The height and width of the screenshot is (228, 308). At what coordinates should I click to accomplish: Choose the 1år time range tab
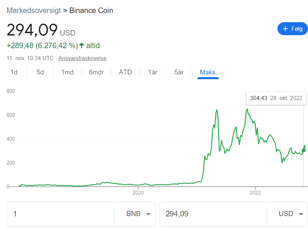pos(153,72)
